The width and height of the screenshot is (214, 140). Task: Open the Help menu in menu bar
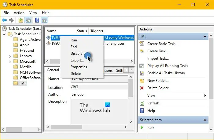tap(46, 13)
